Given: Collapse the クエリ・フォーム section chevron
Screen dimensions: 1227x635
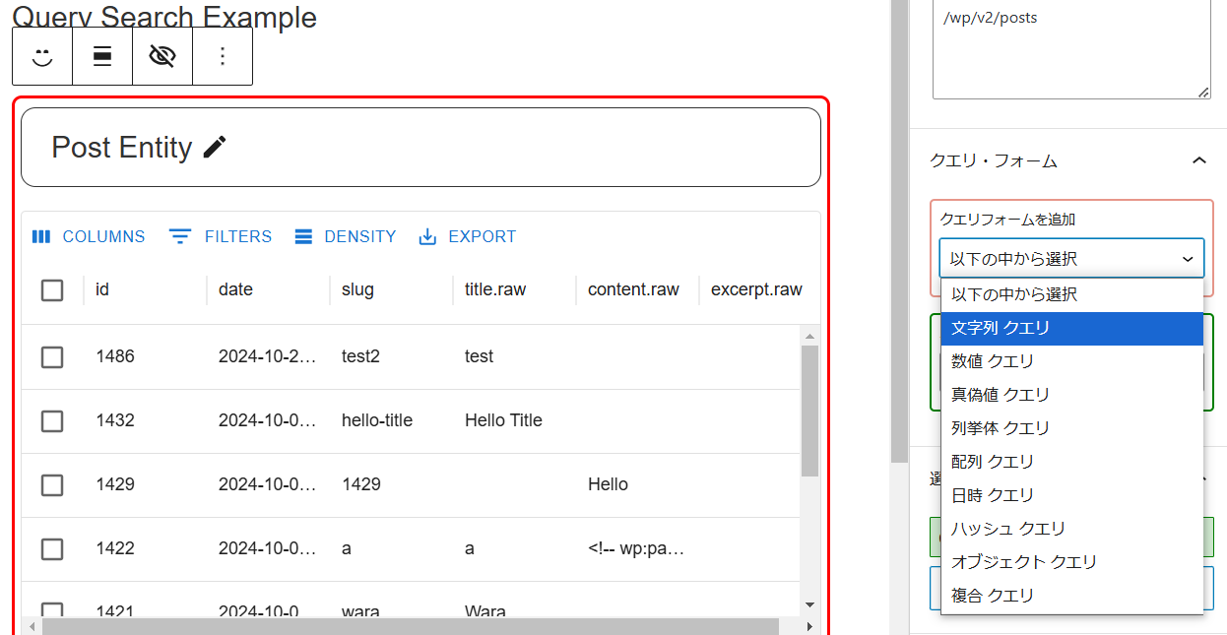Looking at the screenshot, I should pyautogui.click(x=1199, y=159).
